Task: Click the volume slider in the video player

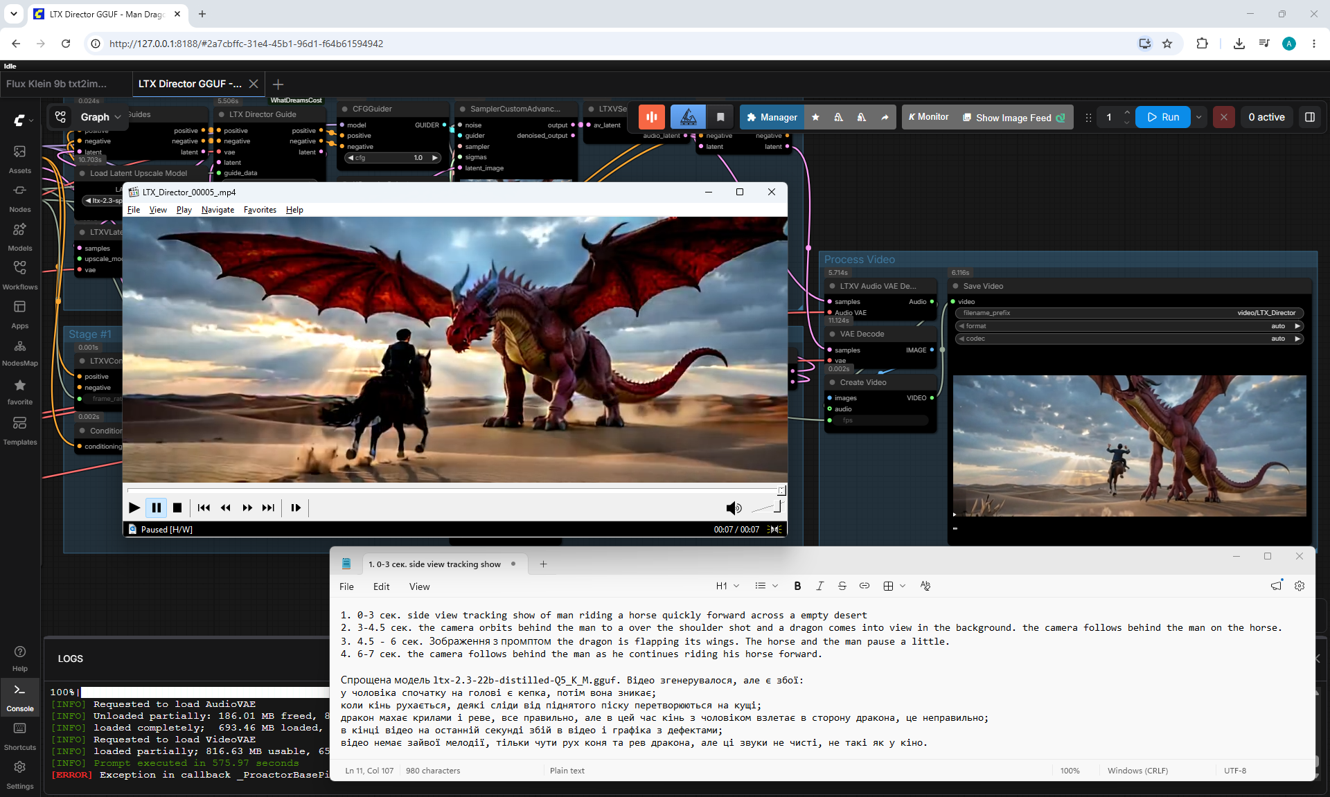Action: pyautogui.click(x=766, y=508)
